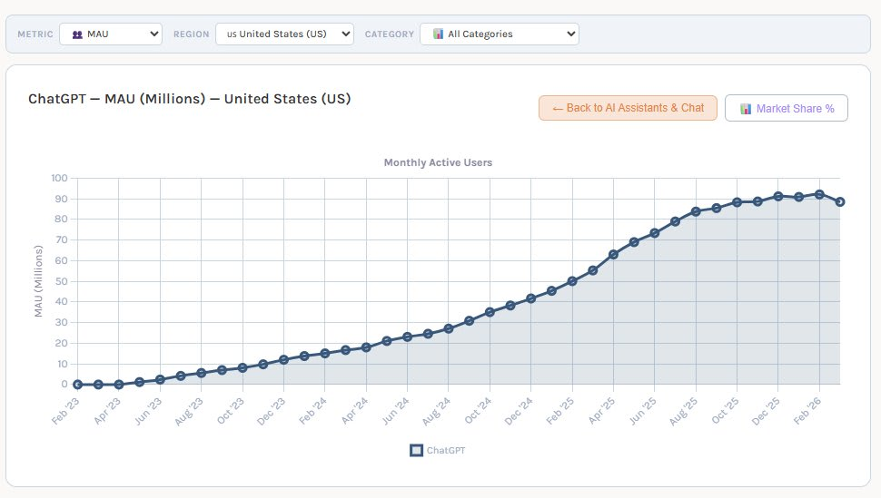Click the ChatGPT legend color box
The width and height of the screenshot is (881, 498).
(x=416, y=450)
